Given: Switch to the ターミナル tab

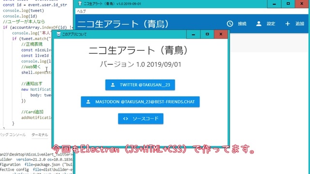Looking at the screenshot, I should 40,135.
